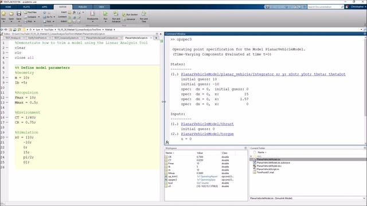
Task: Click Find Files in the ribbon
Action: coord(30,13)
